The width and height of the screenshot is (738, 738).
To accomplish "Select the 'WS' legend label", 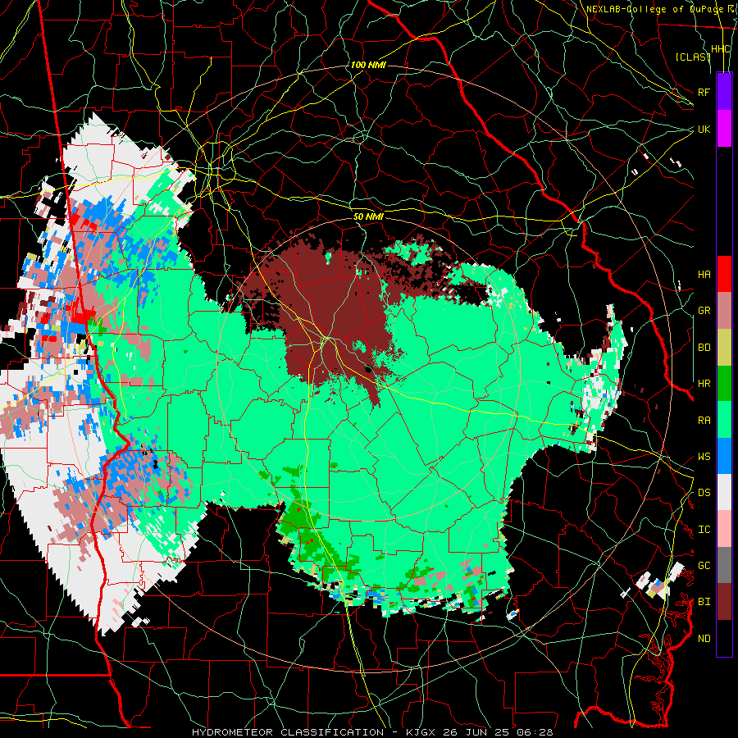I will [704, 457].
